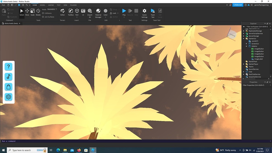Select the Aloha hotels (beta) document tab

tap(11, 23)
